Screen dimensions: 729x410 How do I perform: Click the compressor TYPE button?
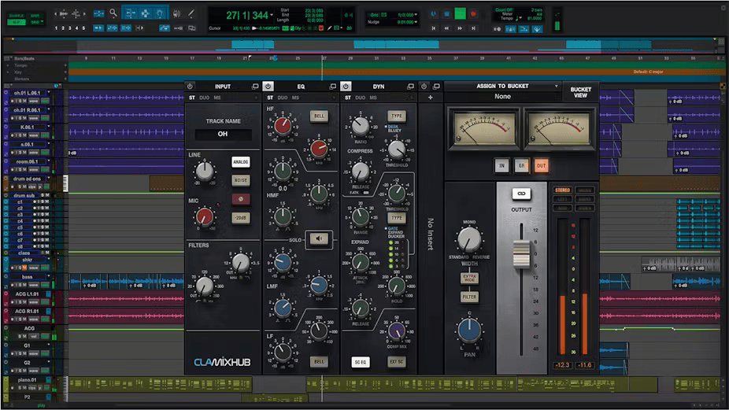click(397, 116)
